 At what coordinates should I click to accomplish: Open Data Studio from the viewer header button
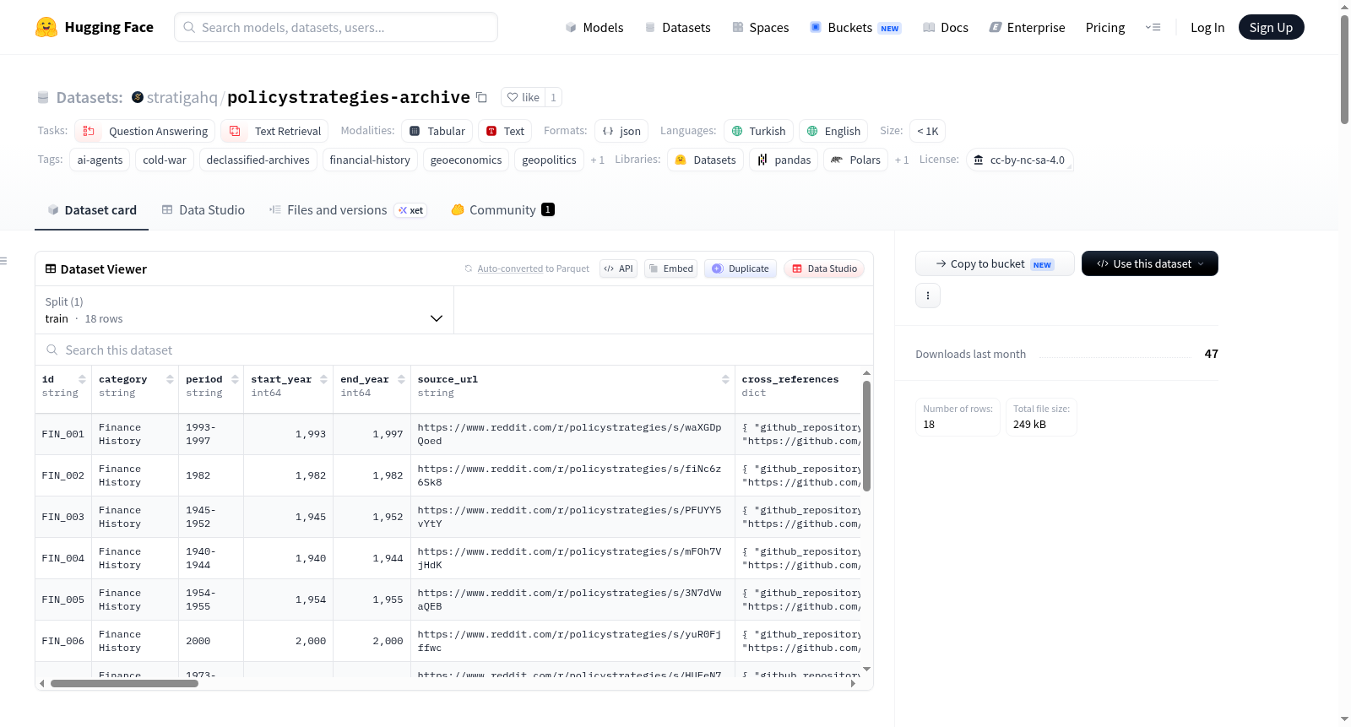pyautogui.click(x=824, y=269)
